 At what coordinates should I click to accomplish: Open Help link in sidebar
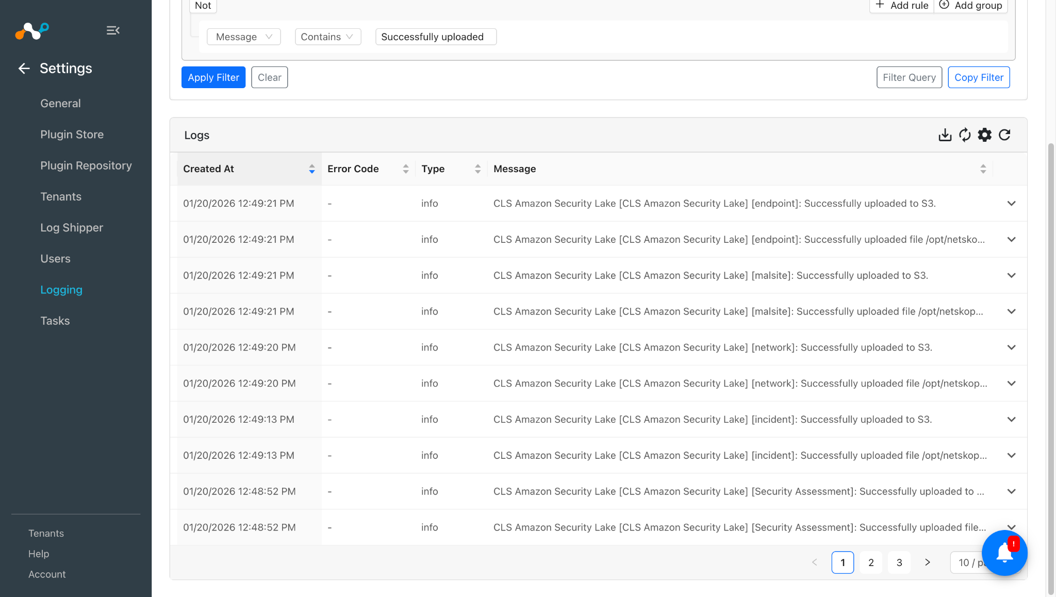tap(39, 554)
